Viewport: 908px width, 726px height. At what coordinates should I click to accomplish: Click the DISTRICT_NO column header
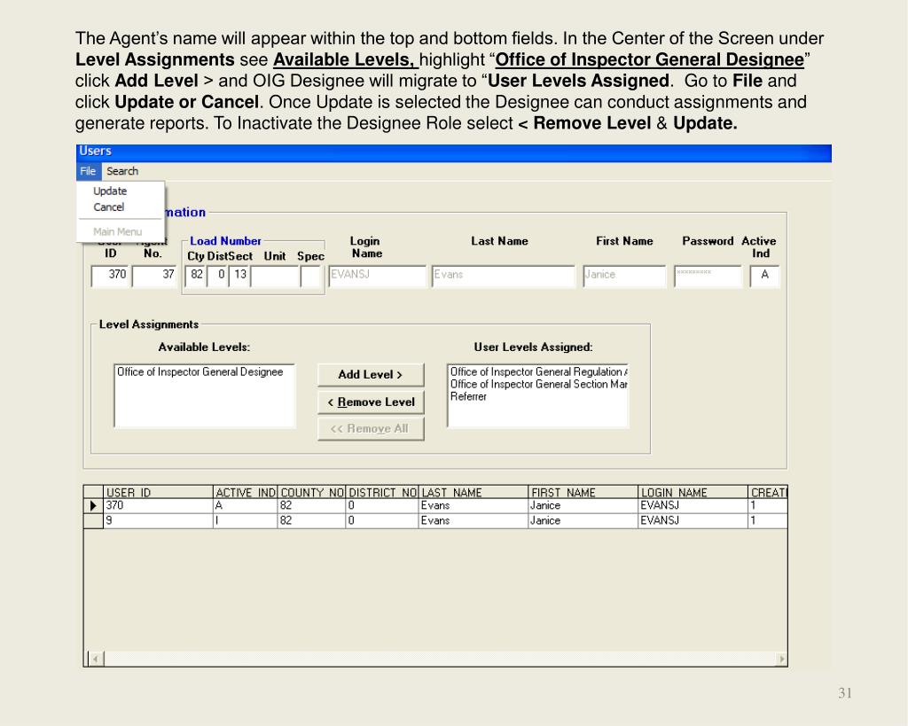pos(382,492)
